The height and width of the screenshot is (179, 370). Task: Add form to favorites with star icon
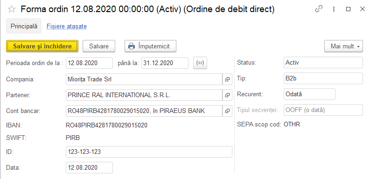click(11, 9)
